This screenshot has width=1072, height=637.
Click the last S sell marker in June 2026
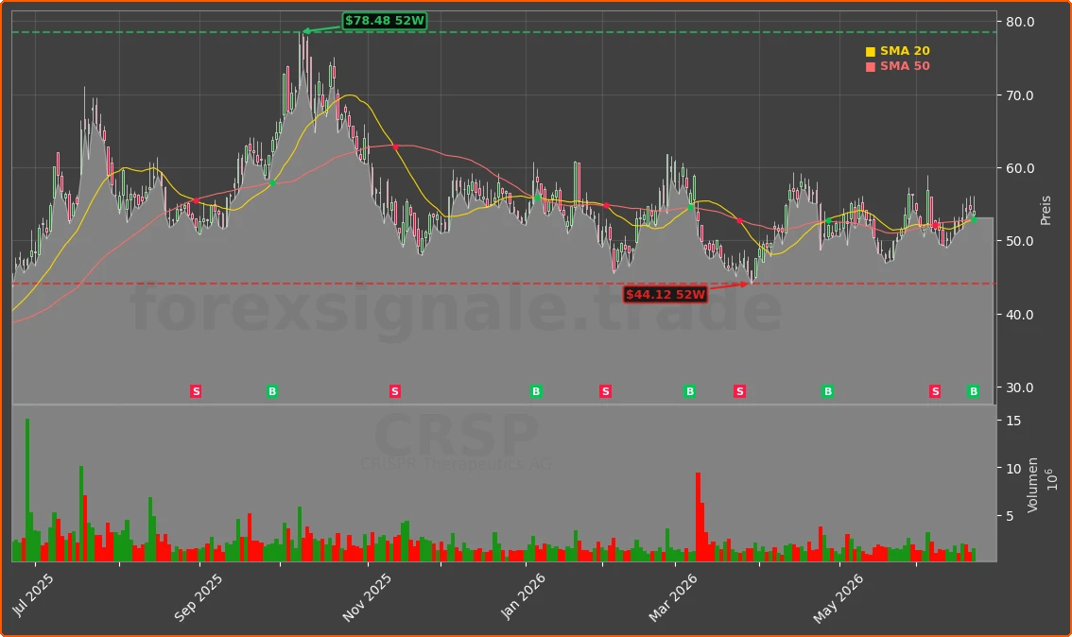tap(935, 391)
